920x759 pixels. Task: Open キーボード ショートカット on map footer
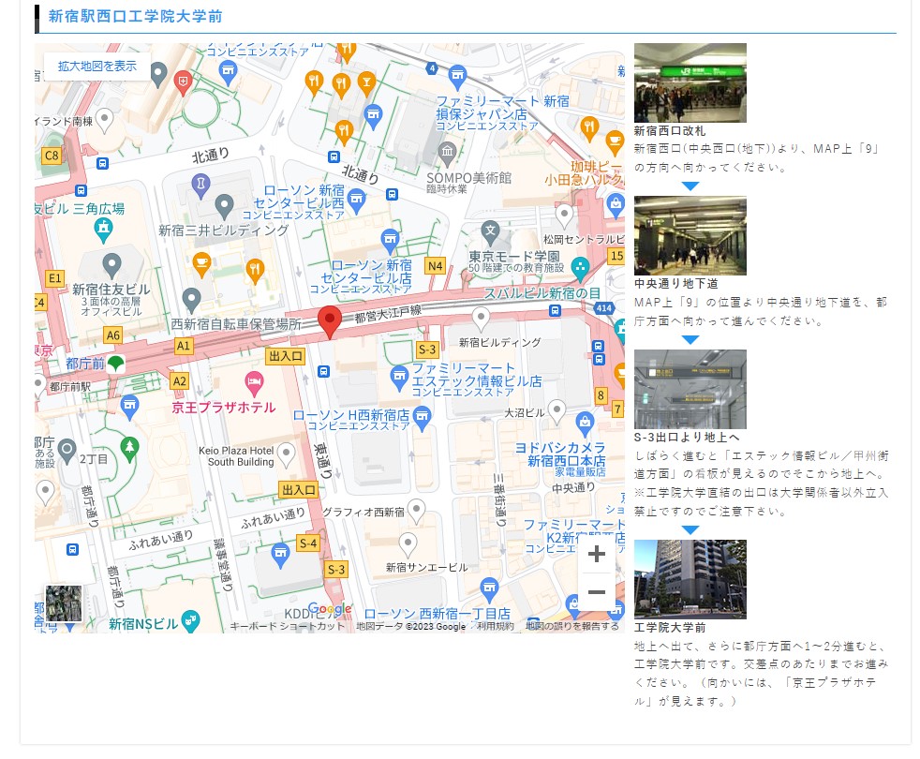pyautogui.click(x=288, y=626)
